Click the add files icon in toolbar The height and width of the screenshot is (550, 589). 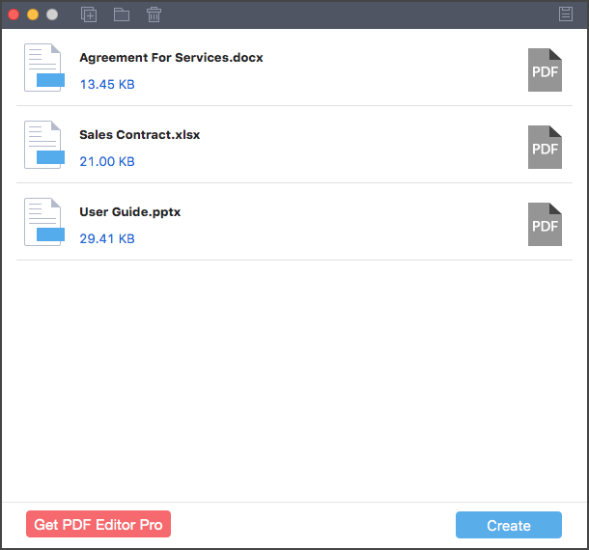[x=89, y=14]
